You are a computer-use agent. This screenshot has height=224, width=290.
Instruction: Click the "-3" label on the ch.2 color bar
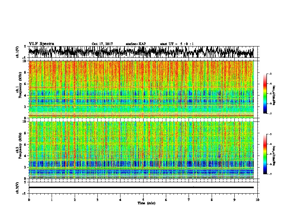pos(270,134)
